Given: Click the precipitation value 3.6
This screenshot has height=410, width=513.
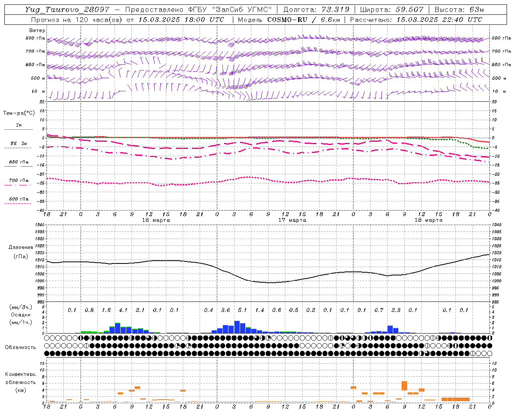Looking at the screenshot, I should [x=226, y=310].
